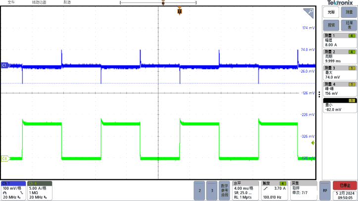Click the red 已停止 run/stop button
This screenshot has height=201, width=358.
[x=345, y=185]
